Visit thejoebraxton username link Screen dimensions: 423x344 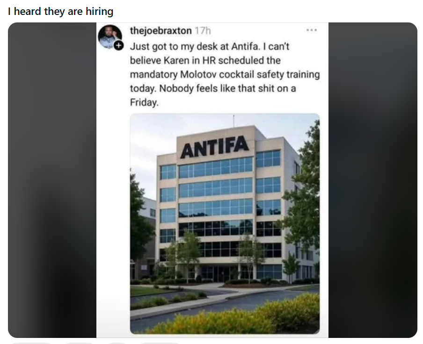click(x=161, y=31)
